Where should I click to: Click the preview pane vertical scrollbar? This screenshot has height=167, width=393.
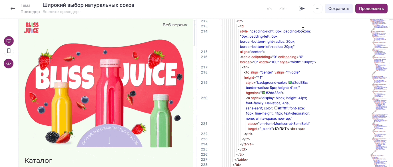pos(195,33)
